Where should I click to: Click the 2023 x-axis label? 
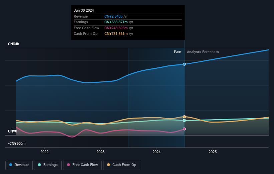click(x=100, y=152)
